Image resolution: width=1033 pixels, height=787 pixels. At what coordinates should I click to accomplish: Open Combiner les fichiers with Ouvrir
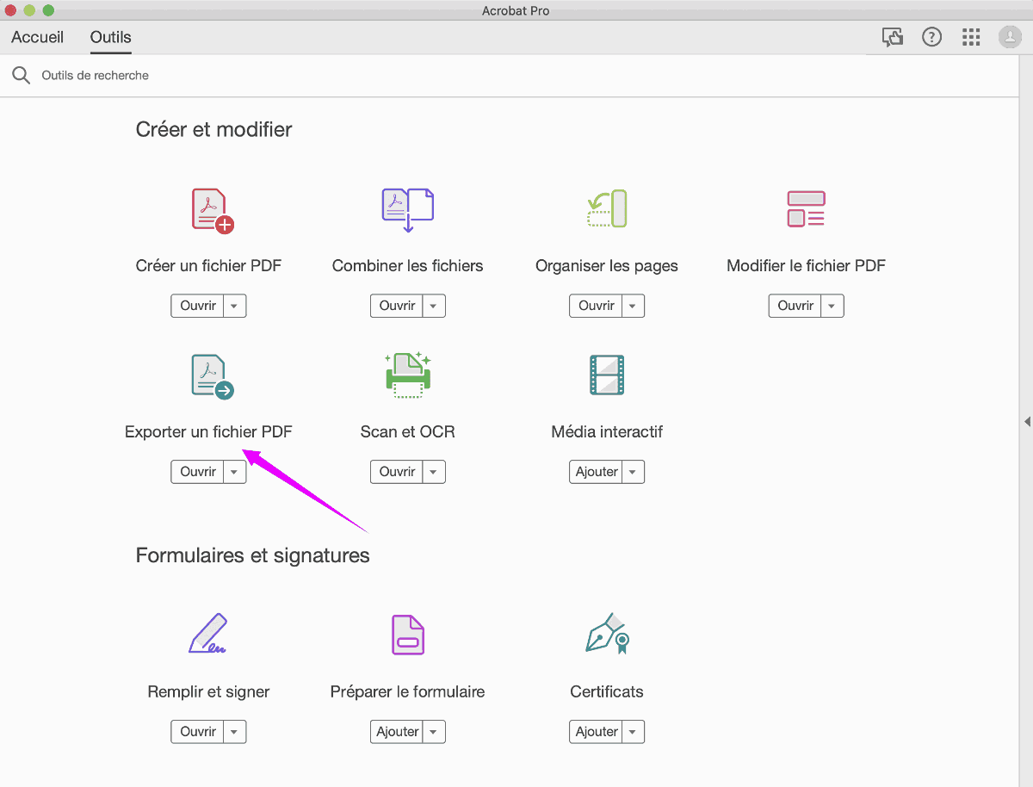(397, 306)
